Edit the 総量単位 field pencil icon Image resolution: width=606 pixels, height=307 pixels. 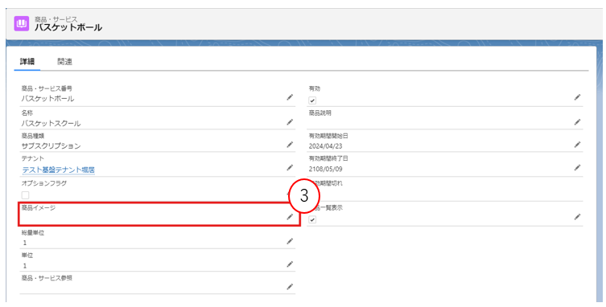tap(290, 241)
